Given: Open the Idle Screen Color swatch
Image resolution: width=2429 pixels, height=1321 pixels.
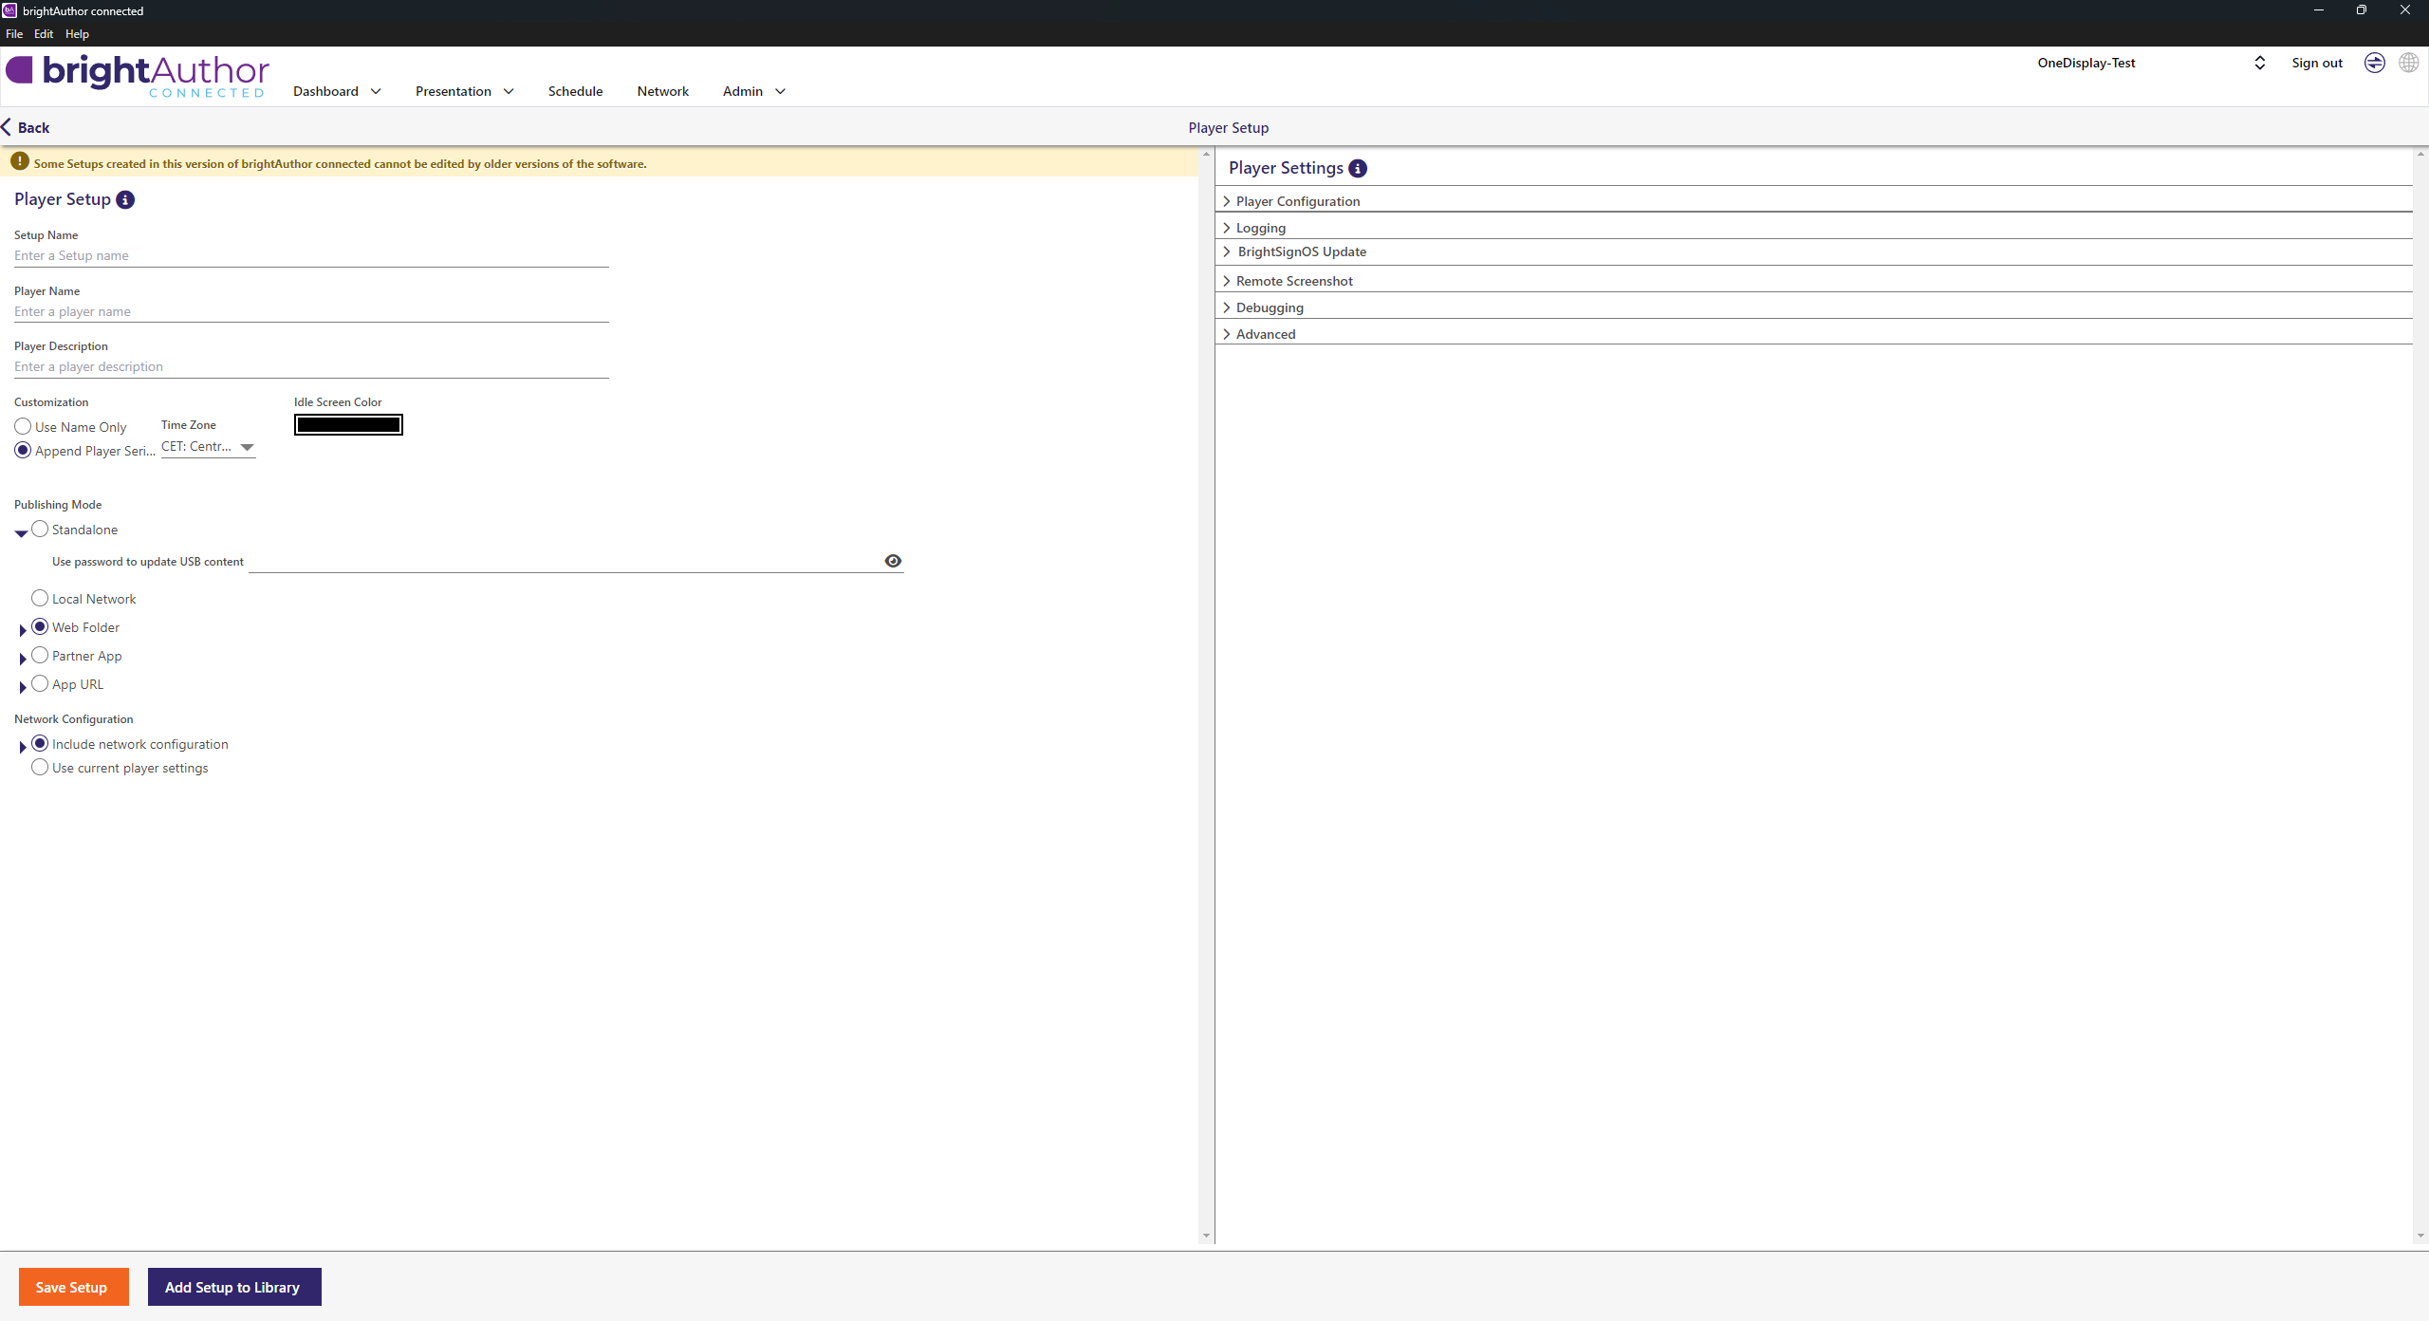Looking at the screenshot, I should 348,425.
